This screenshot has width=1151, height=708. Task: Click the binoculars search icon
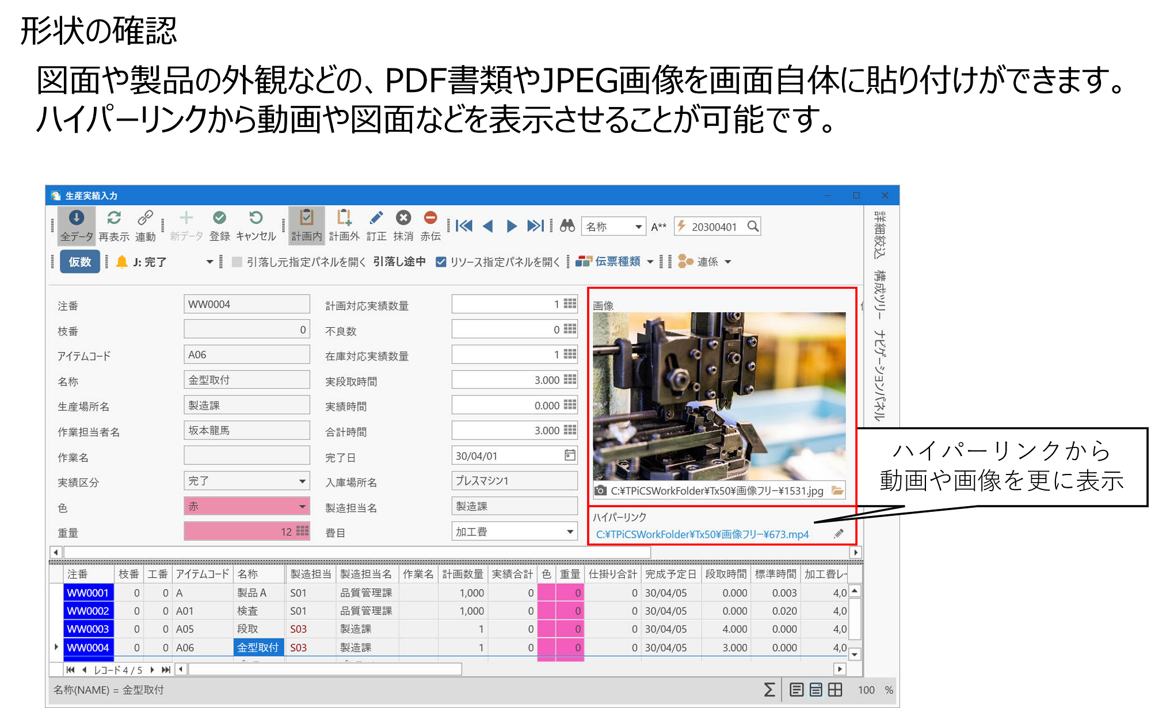click(567, 226)
